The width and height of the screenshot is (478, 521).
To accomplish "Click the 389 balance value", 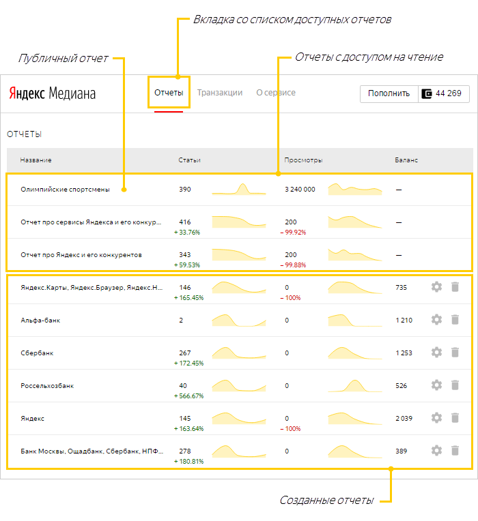I will (401, 451).
